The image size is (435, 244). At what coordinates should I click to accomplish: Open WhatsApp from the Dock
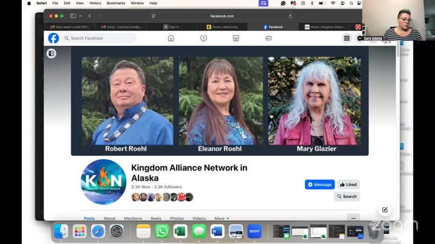coord(162,231)
